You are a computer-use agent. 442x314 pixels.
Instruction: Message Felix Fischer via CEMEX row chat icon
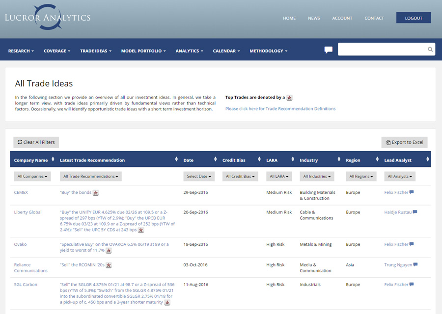412,192
